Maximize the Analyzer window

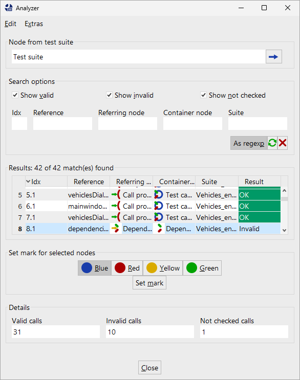[x=264, y=8]
